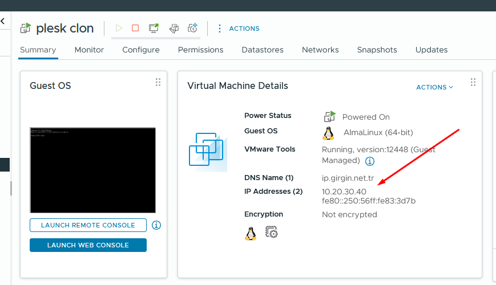The height and width of the screenshot is (285, 496).
Task: Click the Take Snapshot toolbar icon
Action: (192, 28)
